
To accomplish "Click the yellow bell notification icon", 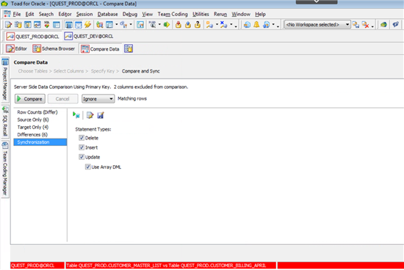I will (x=256, y=25).
